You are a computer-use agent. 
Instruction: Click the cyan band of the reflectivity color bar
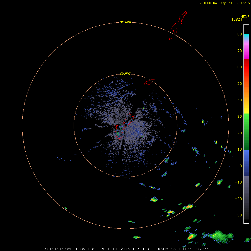(246, 36)
